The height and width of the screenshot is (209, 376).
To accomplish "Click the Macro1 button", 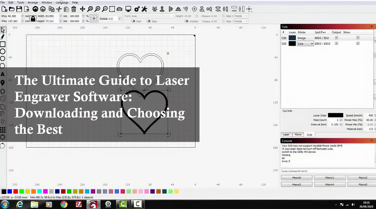I will point(330,177).
